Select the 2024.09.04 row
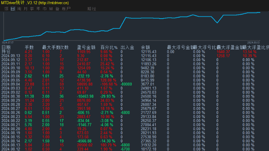Screen dimensions: 269x151 point(10,84)
